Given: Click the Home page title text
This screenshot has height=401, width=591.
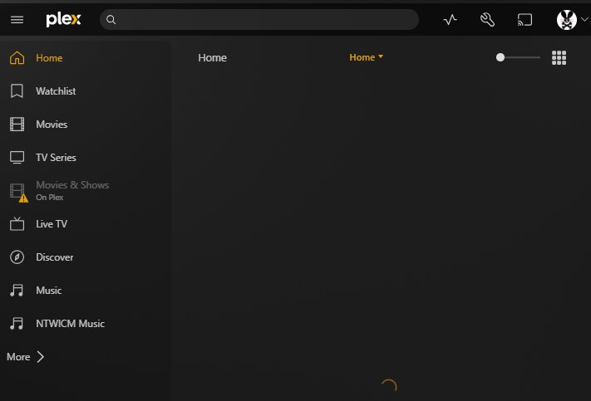Looking at the screenshot, I should tap(212, 57).
